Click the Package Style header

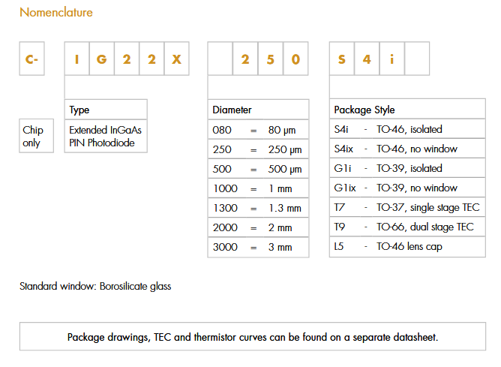(407, 110)
